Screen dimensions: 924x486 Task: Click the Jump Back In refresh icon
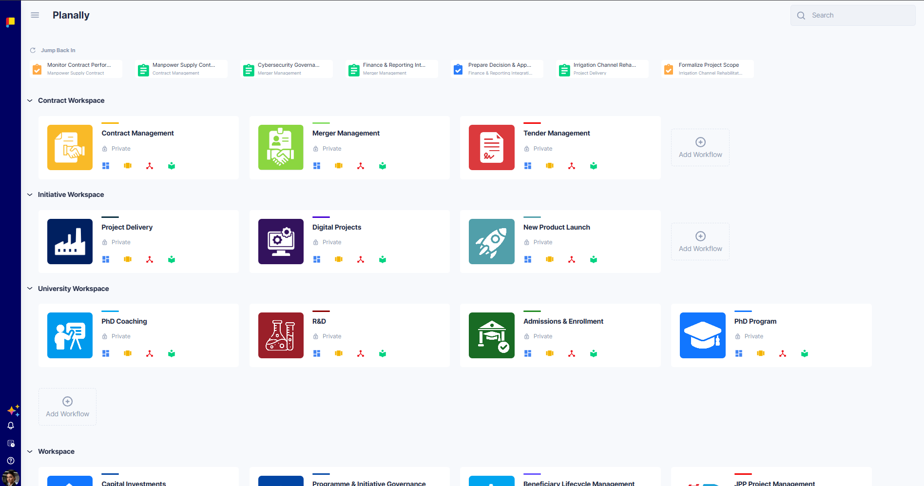(33, 50)
